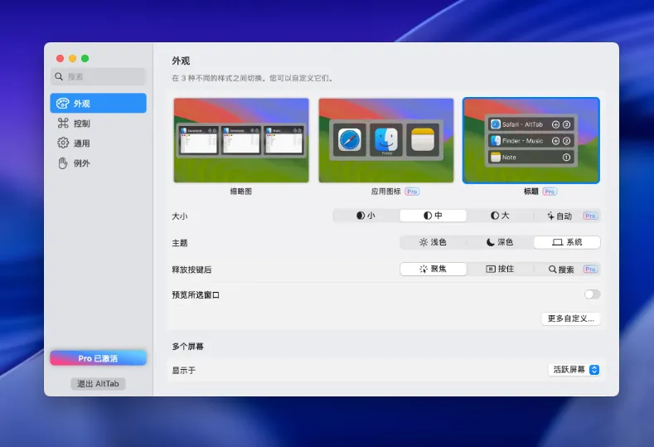Close the AltTab settings window

pyautogui.click(x=60, y=58)
